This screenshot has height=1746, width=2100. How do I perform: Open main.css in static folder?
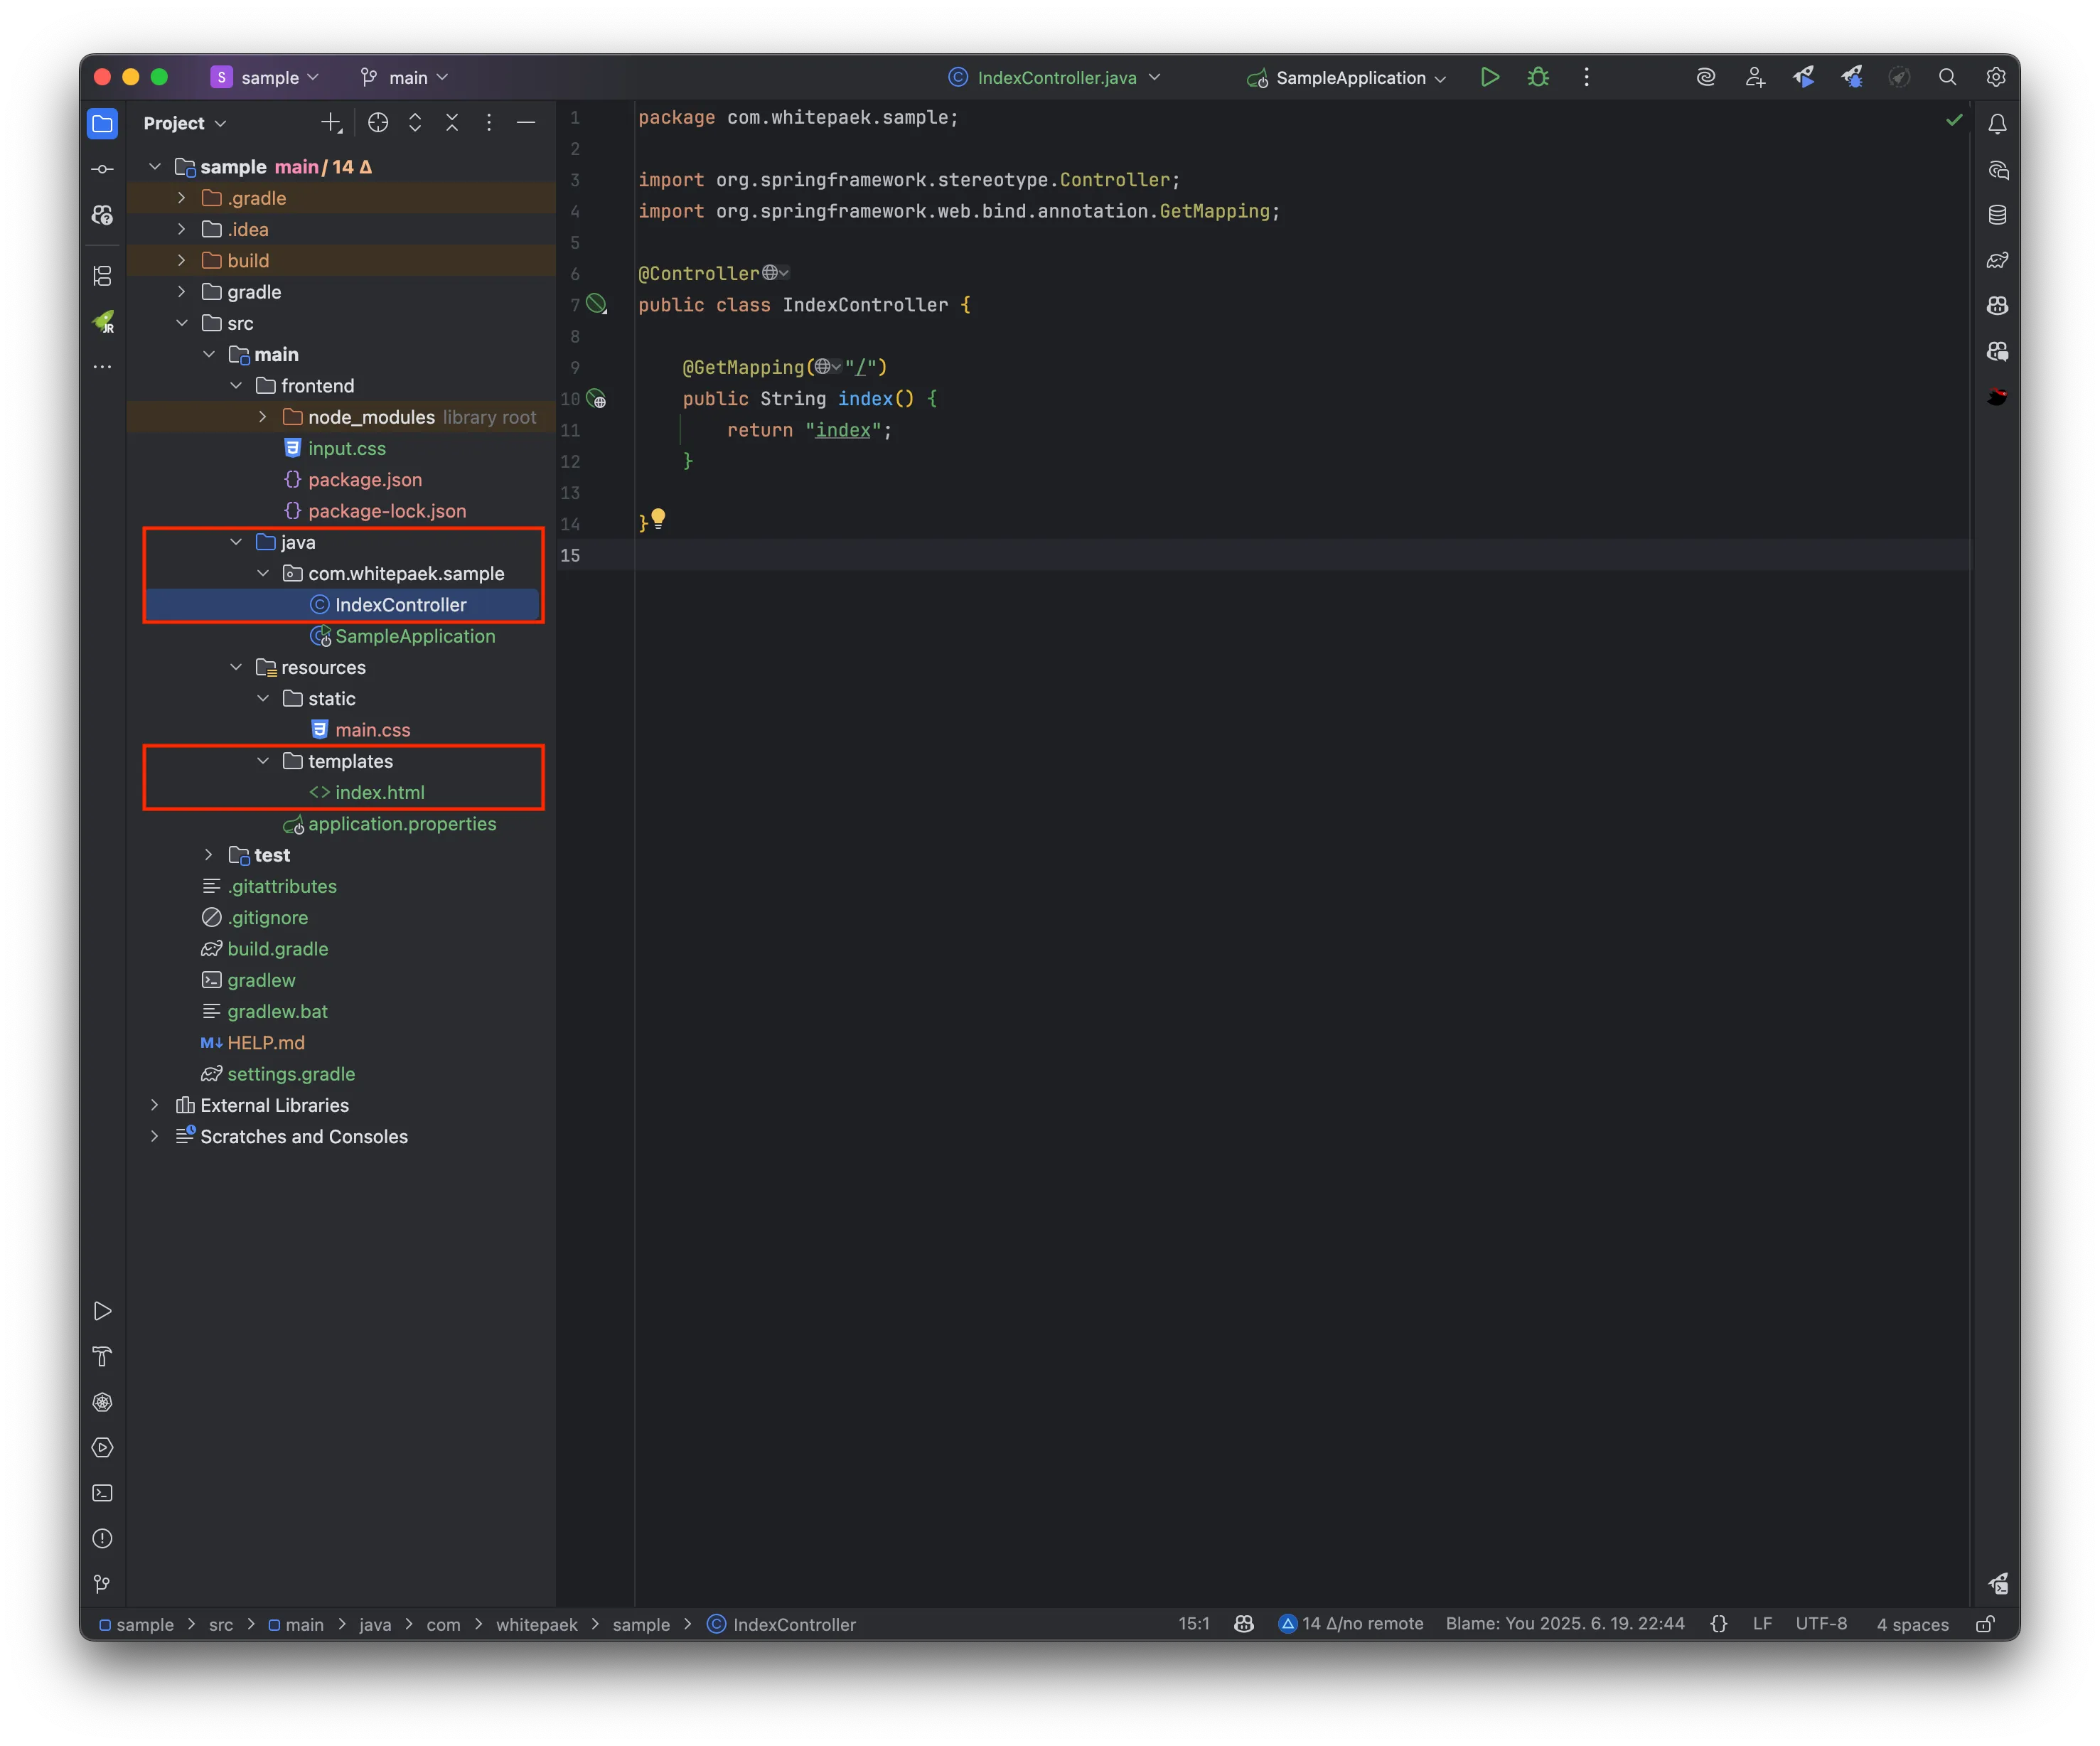click(x=372, y=730)
